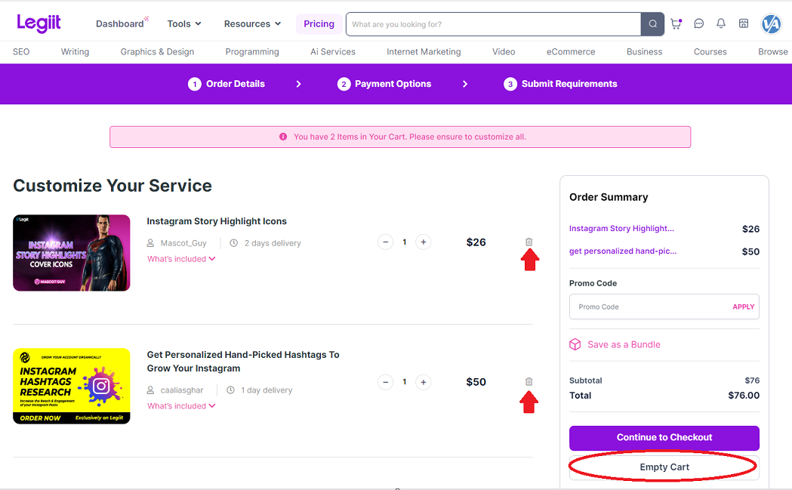Click the What are you looking for search box
Screen dimensions: 792x490
click(494, 24)
